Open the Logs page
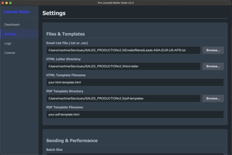The height and width of the screenshot is (155, 232). [x=8, y=43]
